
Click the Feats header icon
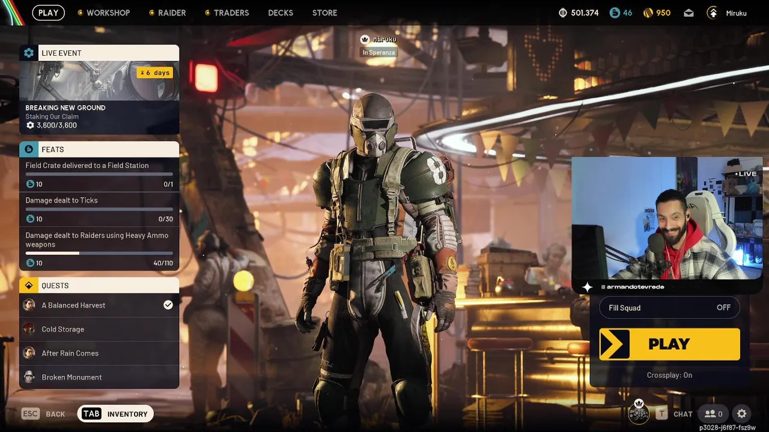(28, 149)
